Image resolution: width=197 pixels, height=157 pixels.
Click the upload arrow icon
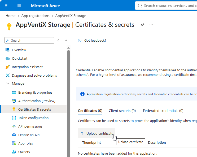[x=82, y=133]
